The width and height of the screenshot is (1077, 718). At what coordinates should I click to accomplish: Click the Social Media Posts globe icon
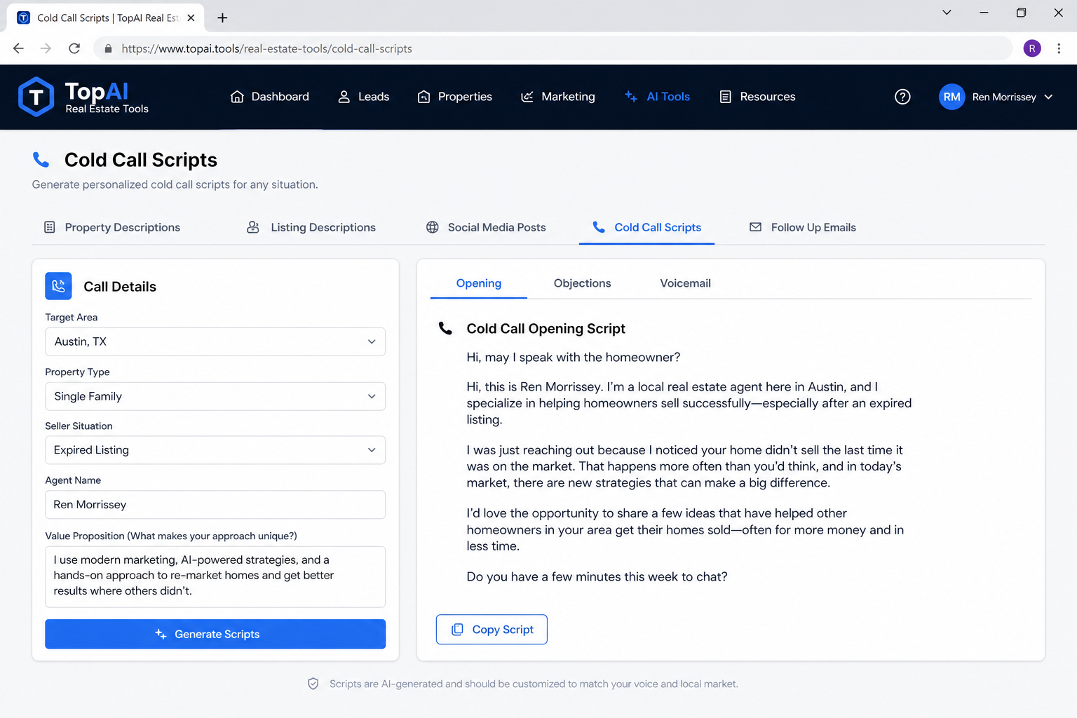pyautogui.click(x=433, y=227)
